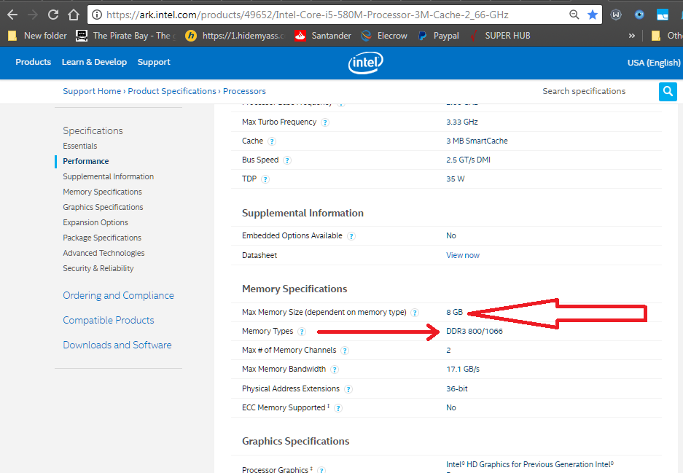683x473 pixels.
Task: Open The Pirate Bay bookmark
Action: tap(125, 36)
